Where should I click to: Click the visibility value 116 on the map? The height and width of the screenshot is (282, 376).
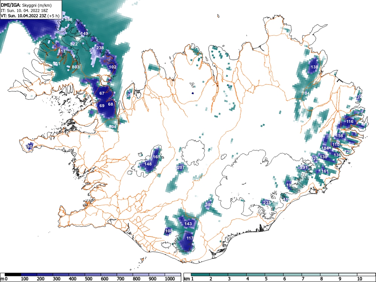(350, 121)
